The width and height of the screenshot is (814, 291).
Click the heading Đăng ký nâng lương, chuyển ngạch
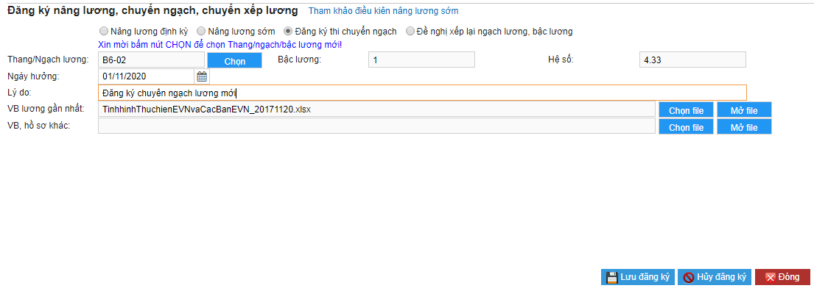(152, 10)
